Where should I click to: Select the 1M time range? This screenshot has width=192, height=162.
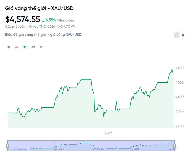tap(25, 47)
